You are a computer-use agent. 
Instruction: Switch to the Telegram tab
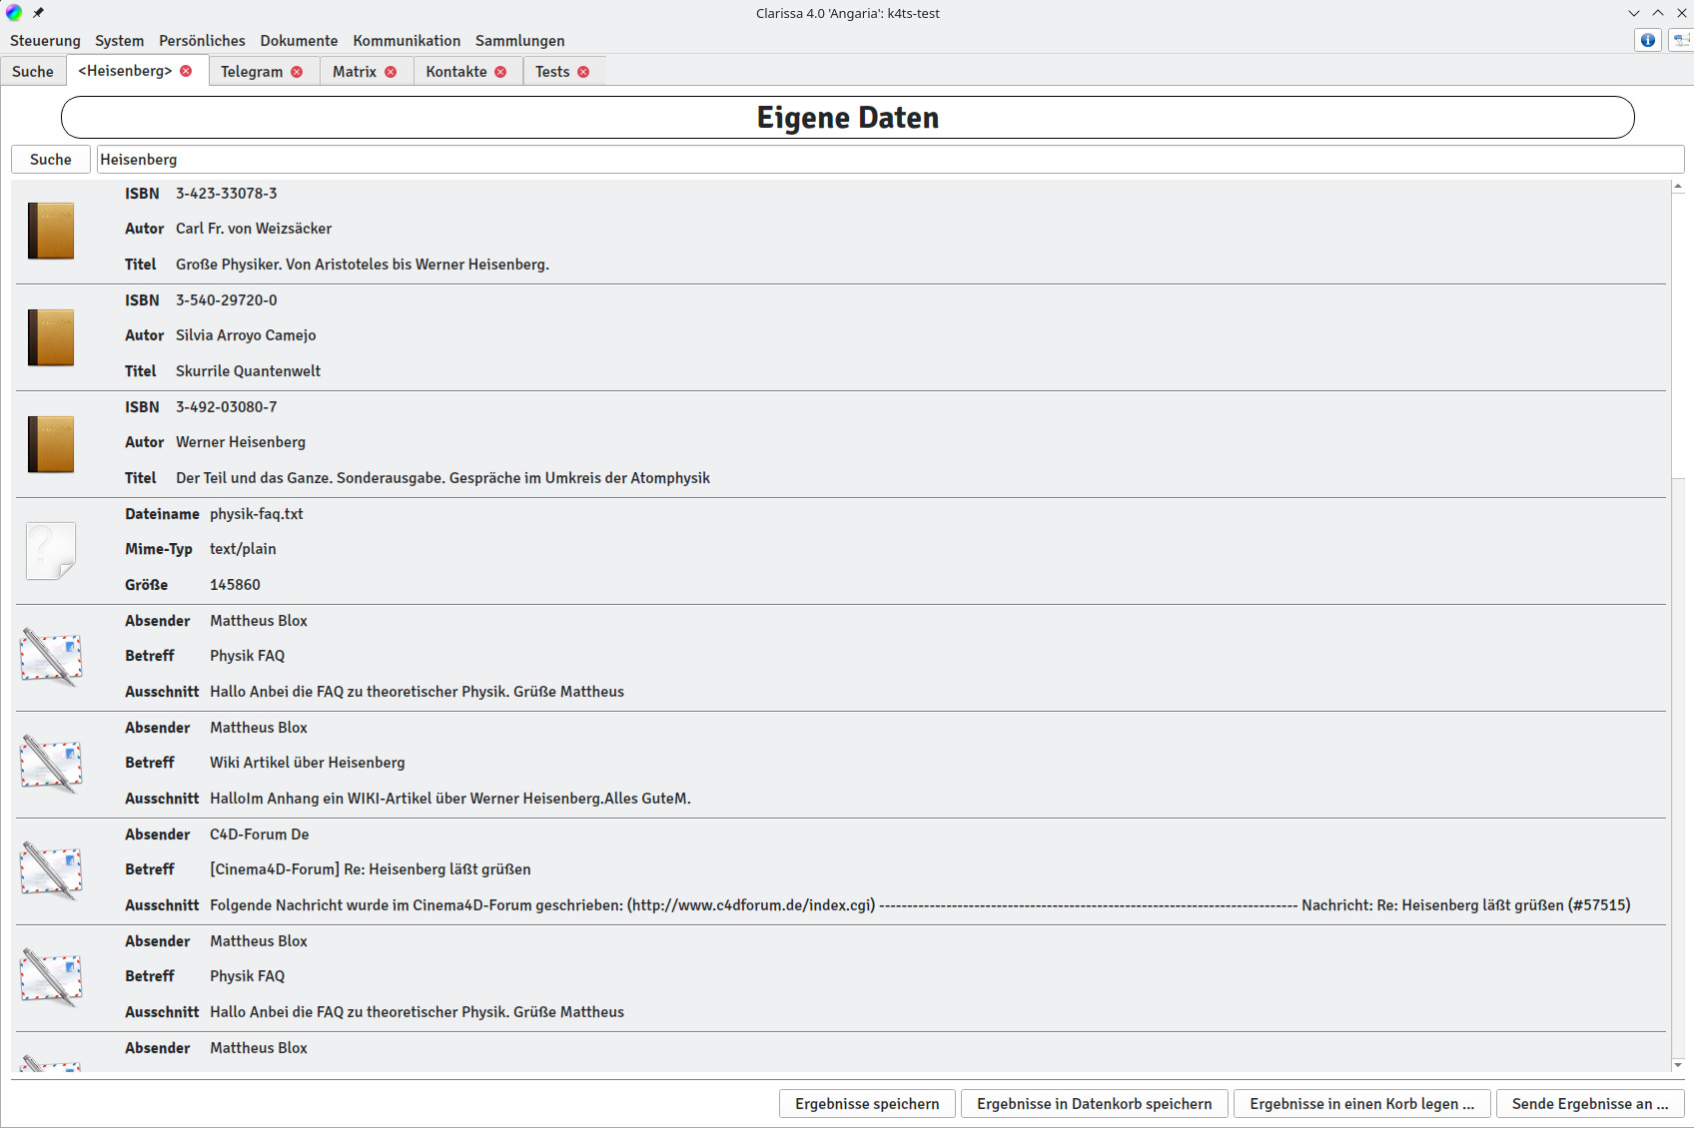[x=252, y=72]
